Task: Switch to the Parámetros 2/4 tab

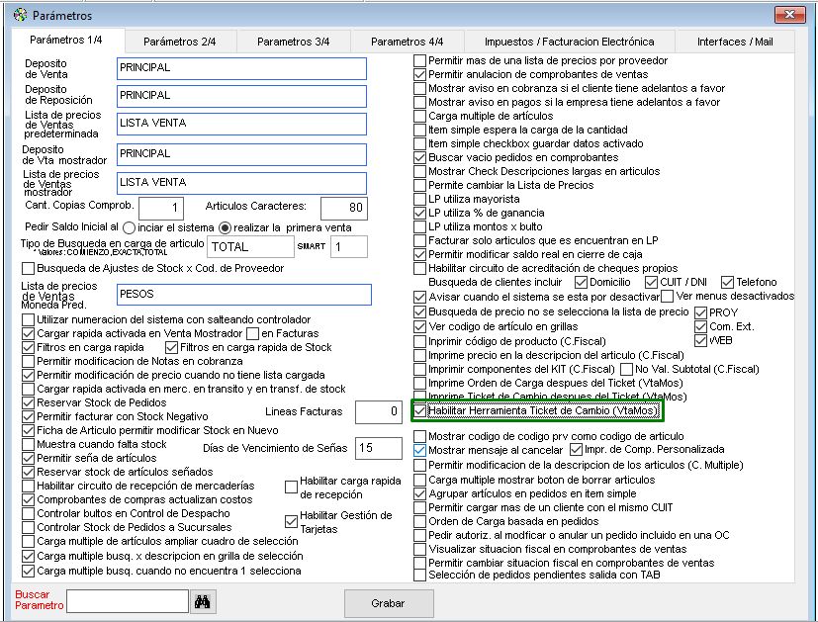Action: [x=179, y=42]
